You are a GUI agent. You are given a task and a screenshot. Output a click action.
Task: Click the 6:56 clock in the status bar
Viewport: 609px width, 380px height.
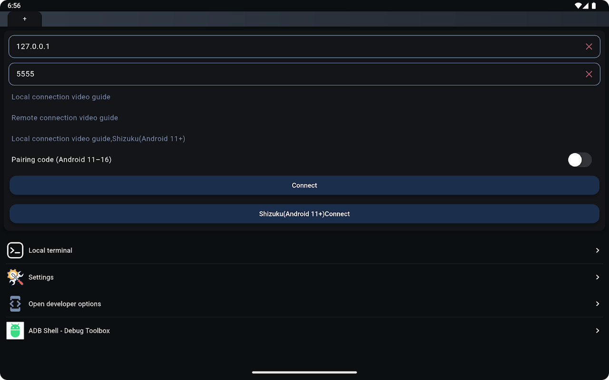coord(14,6)
